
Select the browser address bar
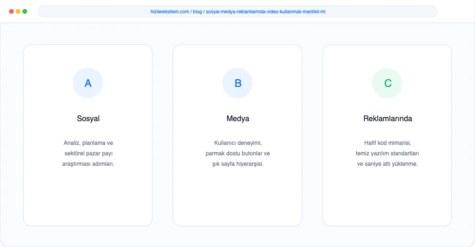click(x=237, y=11)
